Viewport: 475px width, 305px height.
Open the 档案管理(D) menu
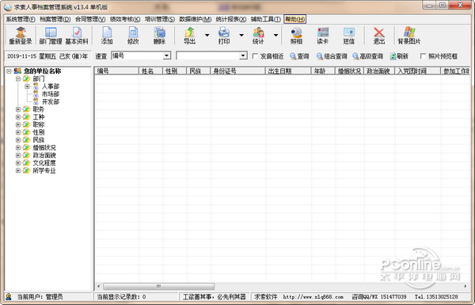point(55,19)
